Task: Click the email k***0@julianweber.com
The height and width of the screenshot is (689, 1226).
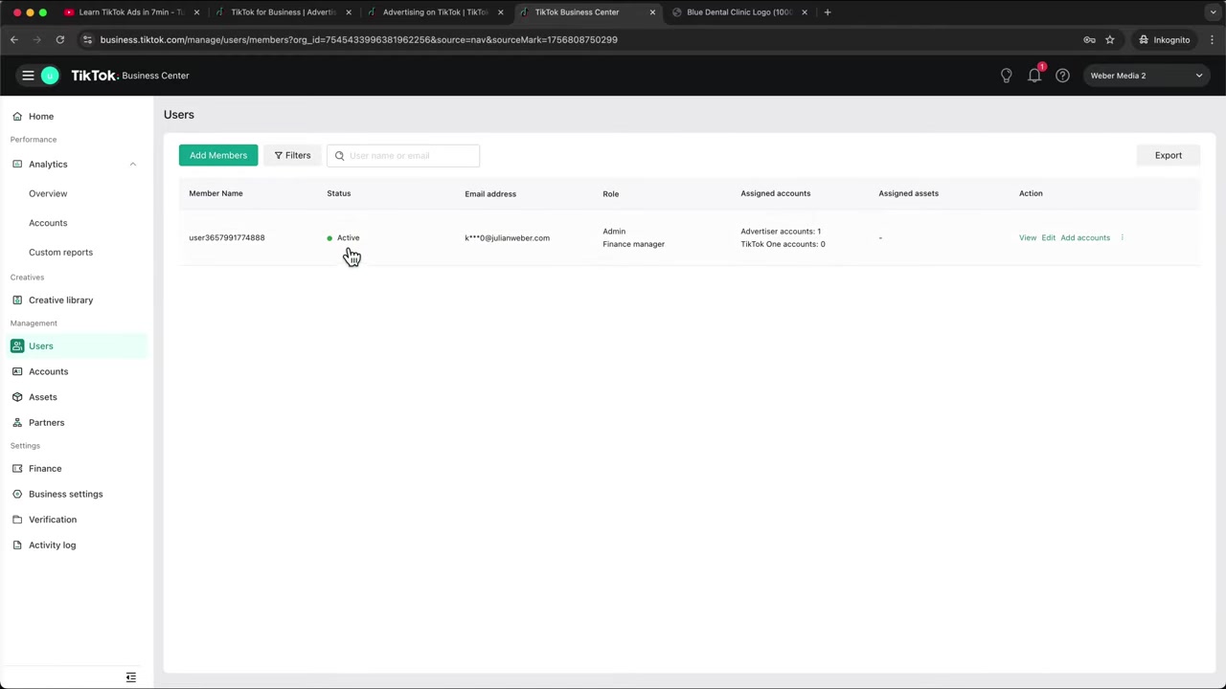Action: coord(508,237)
